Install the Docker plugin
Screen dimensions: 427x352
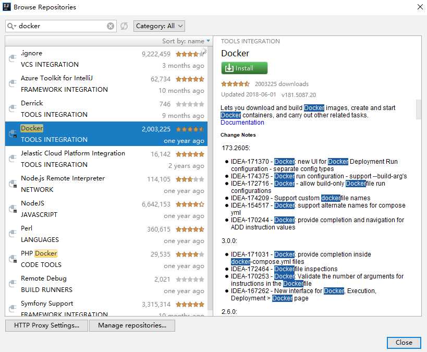245,68
